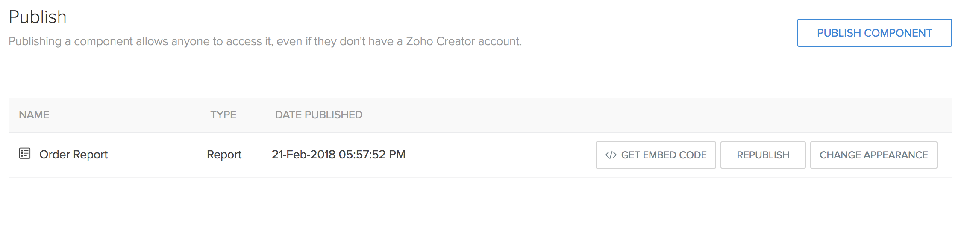Click the 21-Feb-2018 published date cell
This screenshot has height=230, width=964.
click(338, 155)
